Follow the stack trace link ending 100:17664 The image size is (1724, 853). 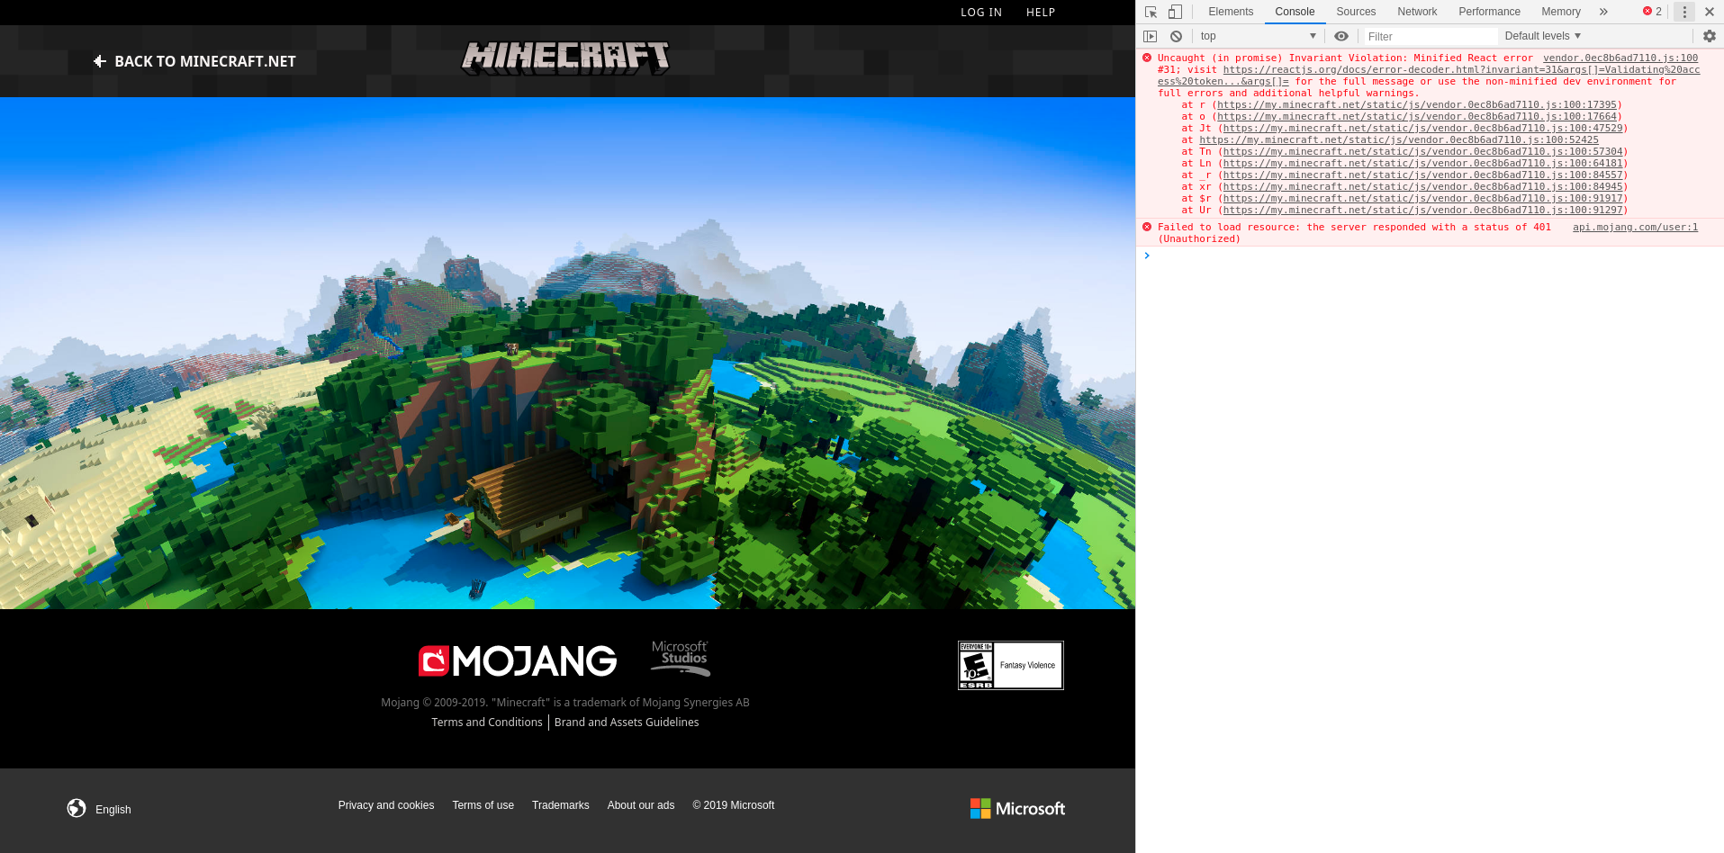point(1417,117)
